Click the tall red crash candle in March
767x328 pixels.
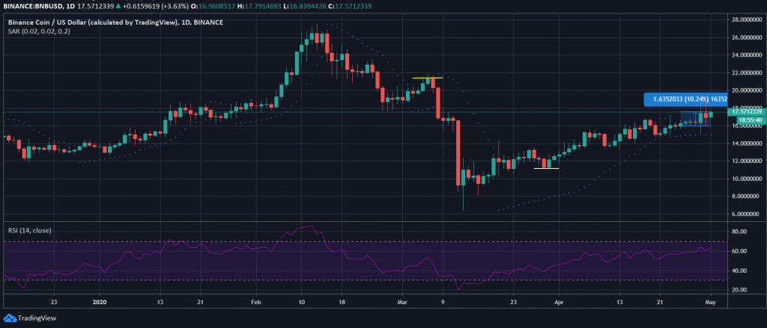(x=458, y=152)
